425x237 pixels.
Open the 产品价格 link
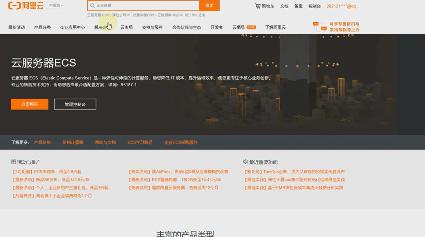pyautogui.click(x=43, y=142)
